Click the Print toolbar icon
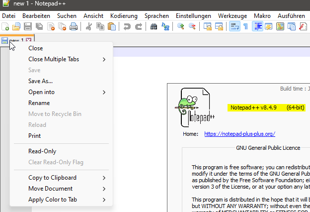The image size is (310, 212). 74,26
